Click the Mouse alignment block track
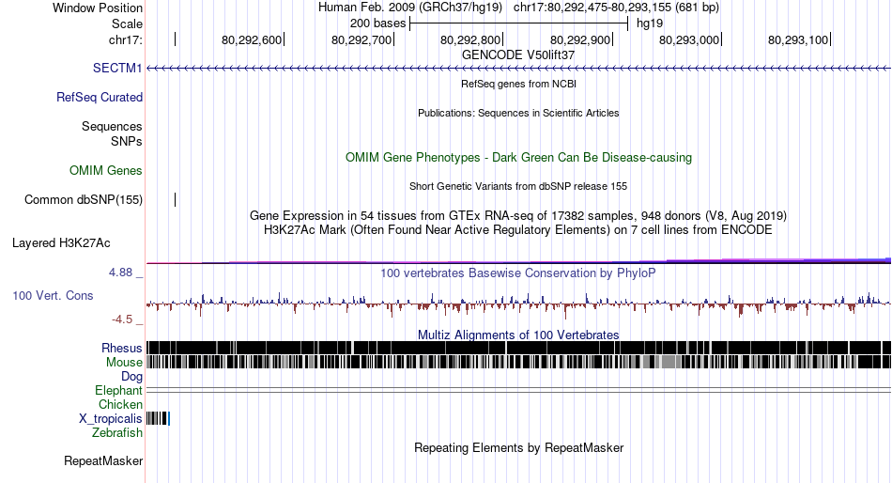 pos(518,363)
